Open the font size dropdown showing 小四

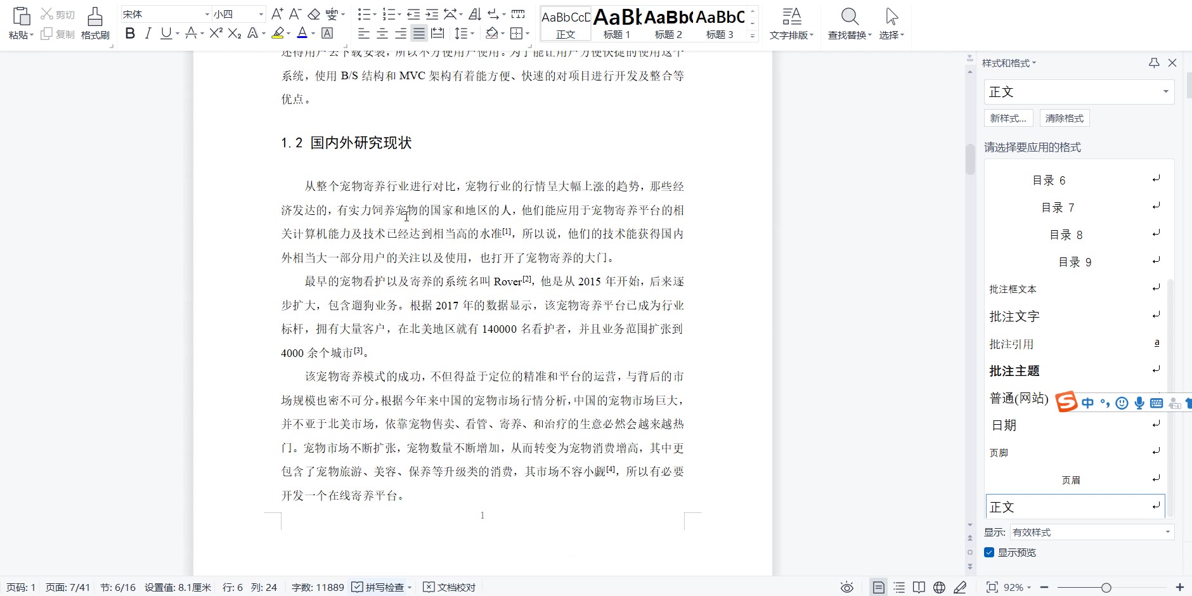(261, 14)
